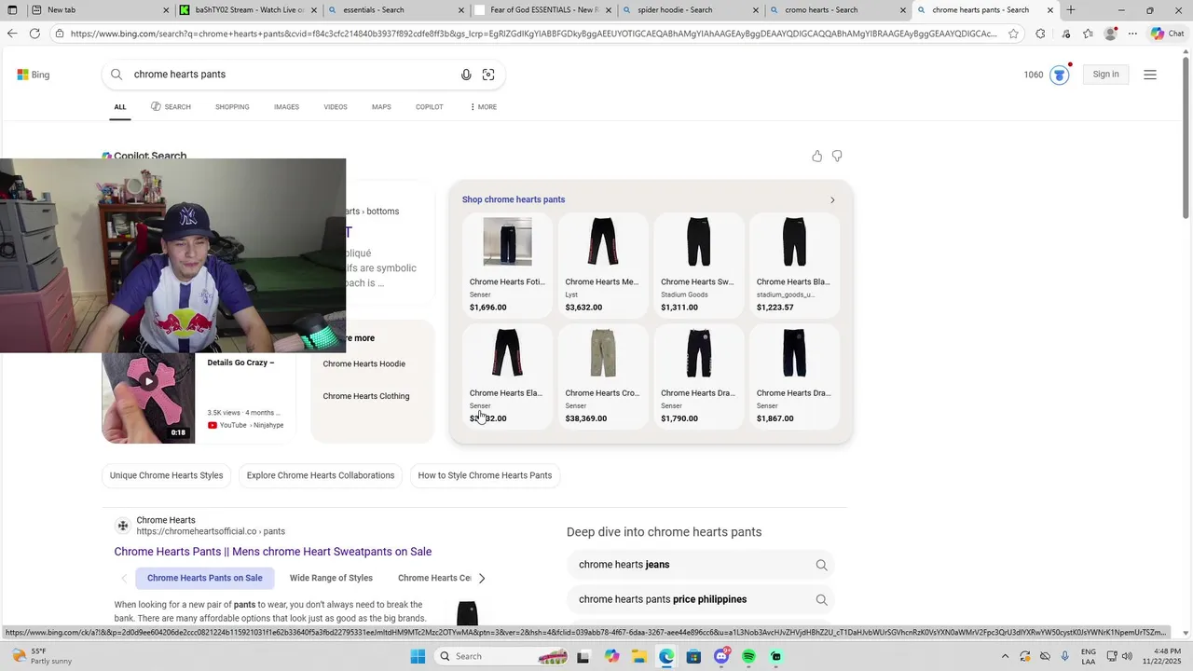Open the Edge Favorites list icon

tap(1088, 34)
